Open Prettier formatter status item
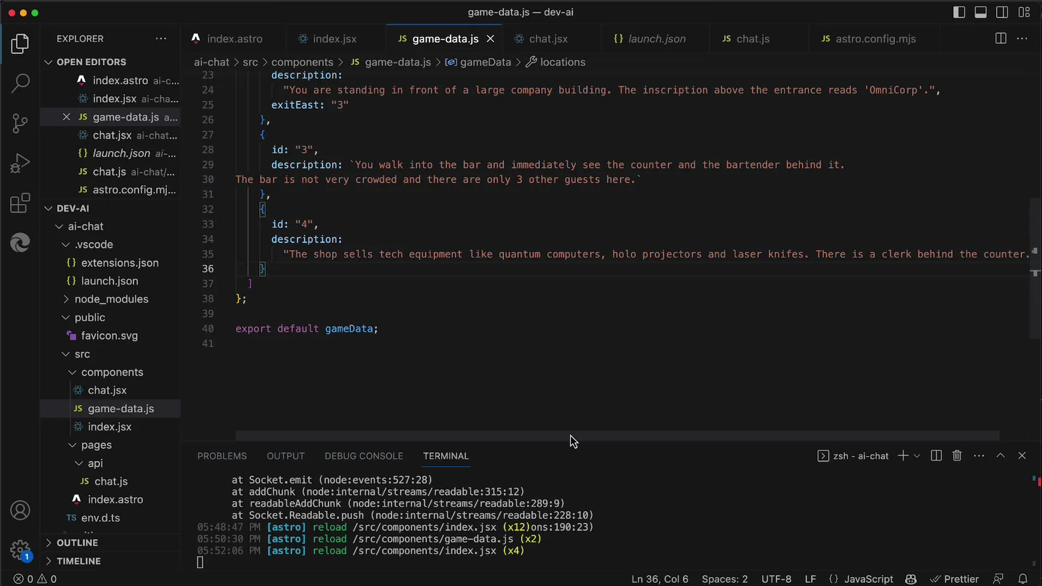1042x586 pixels. [955, 579]
